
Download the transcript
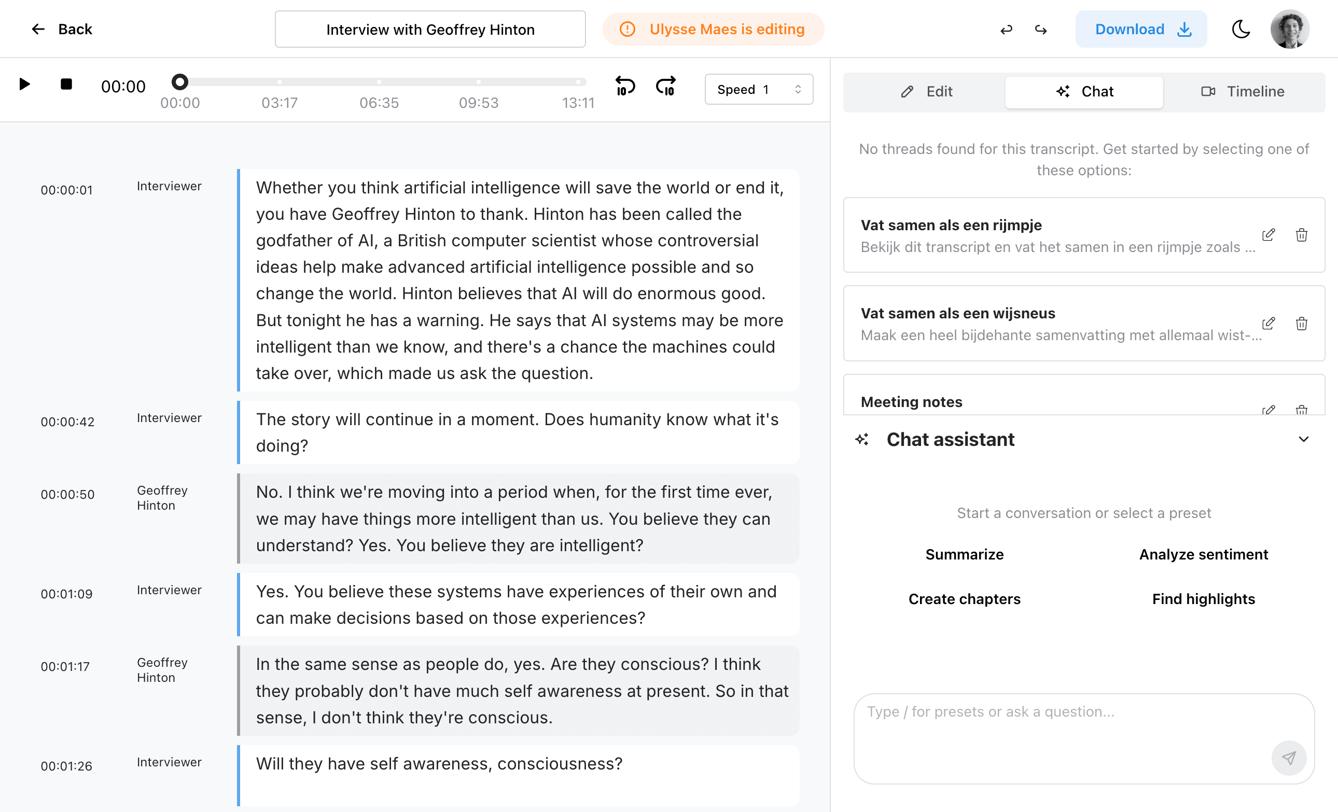pyautogui.click(x=1140, y=29)
